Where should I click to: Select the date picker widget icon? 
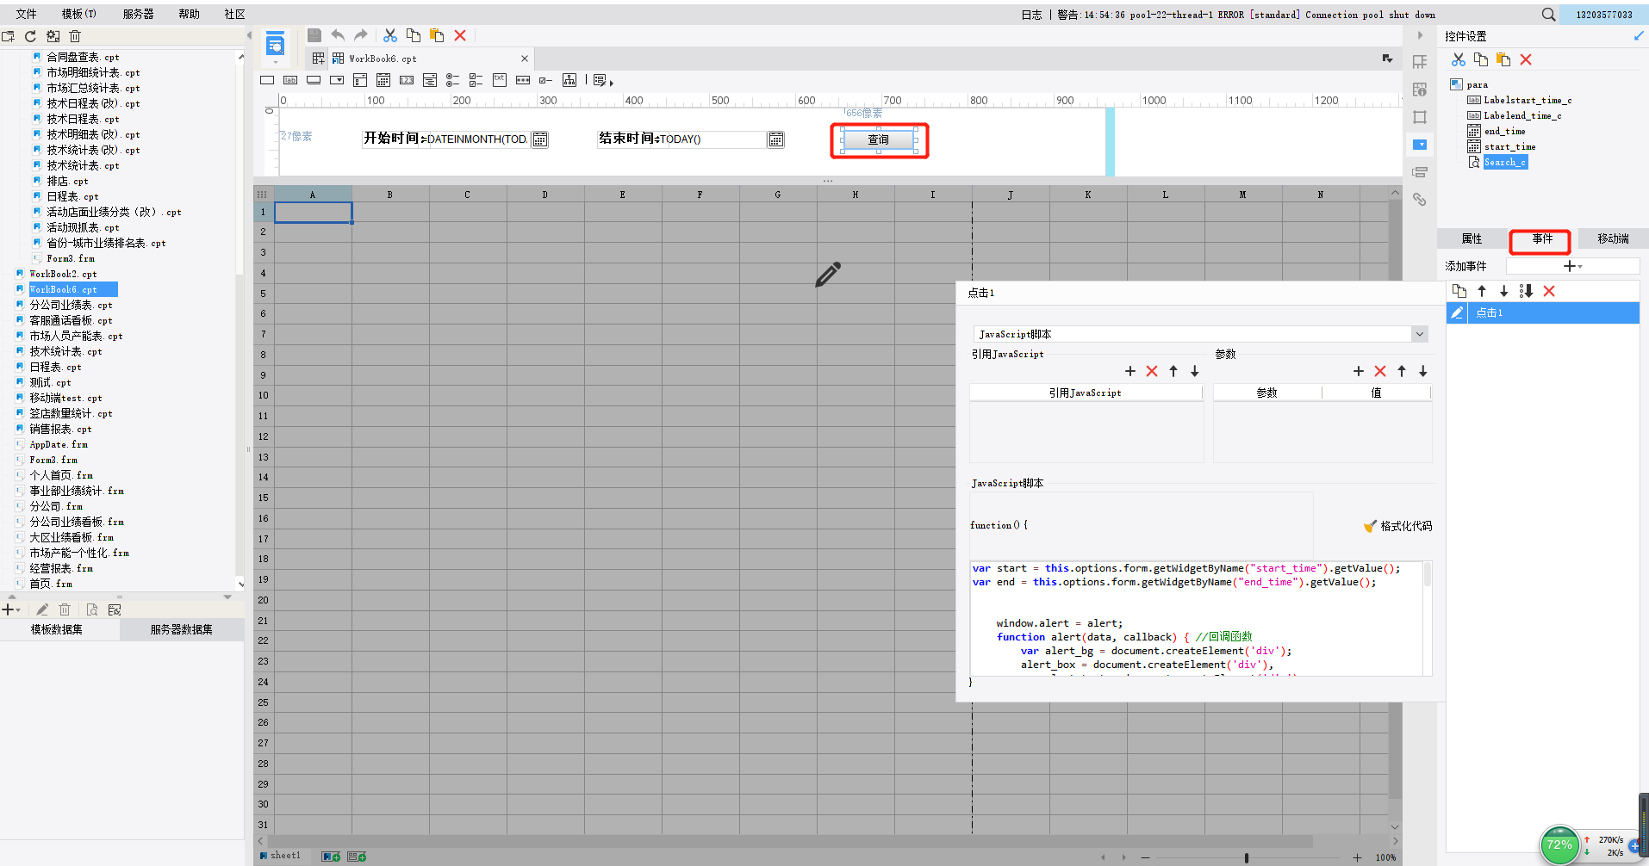[x=383, y=80]
